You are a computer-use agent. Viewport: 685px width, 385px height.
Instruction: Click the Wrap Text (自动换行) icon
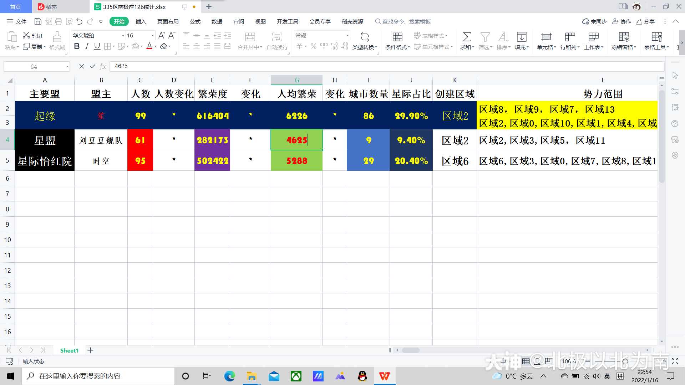click(x=277, y=37)
